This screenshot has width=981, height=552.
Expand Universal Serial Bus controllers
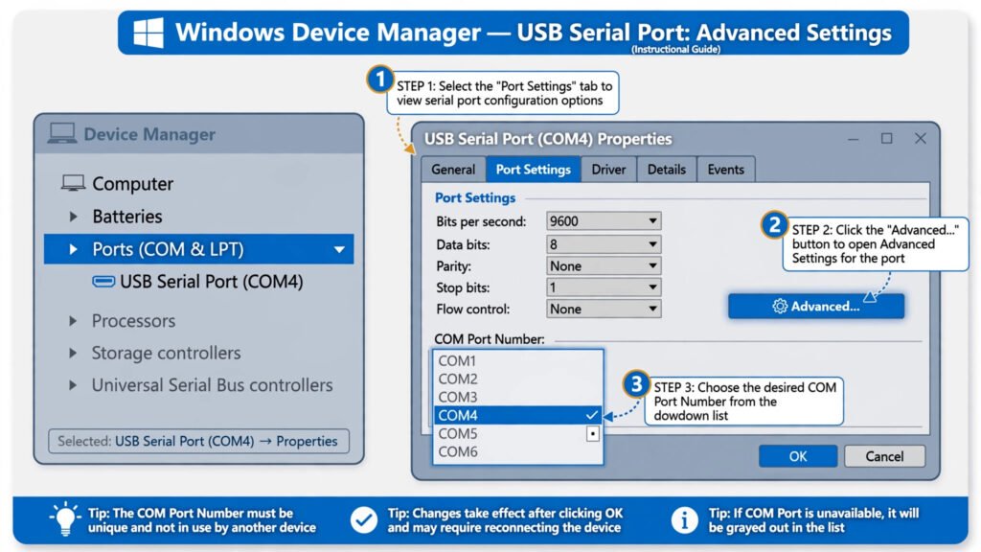point(73,385)
